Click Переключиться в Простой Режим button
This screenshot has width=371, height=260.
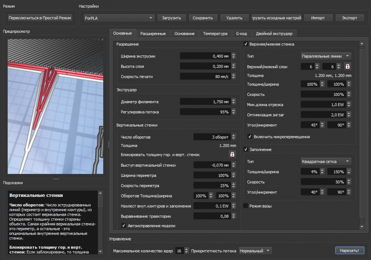40,18
